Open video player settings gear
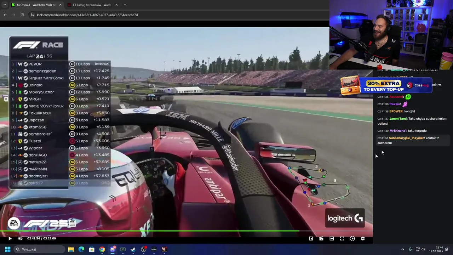This screenshot has width=453, height=255. [x=363, y=238]
